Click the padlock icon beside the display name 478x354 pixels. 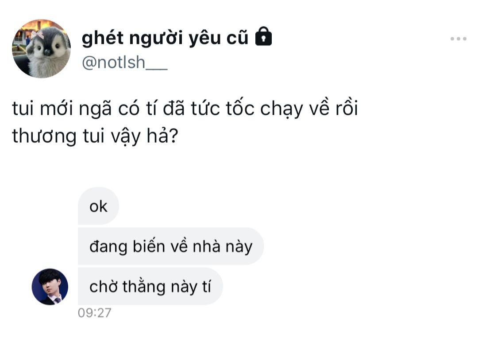263,36
